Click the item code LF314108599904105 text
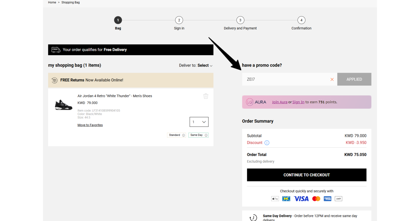The height and width of the screenshot is (221, 420). click(99, 110)
